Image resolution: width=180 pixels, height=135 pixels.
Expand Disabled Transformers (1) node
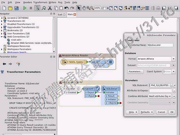click(2, 24)
